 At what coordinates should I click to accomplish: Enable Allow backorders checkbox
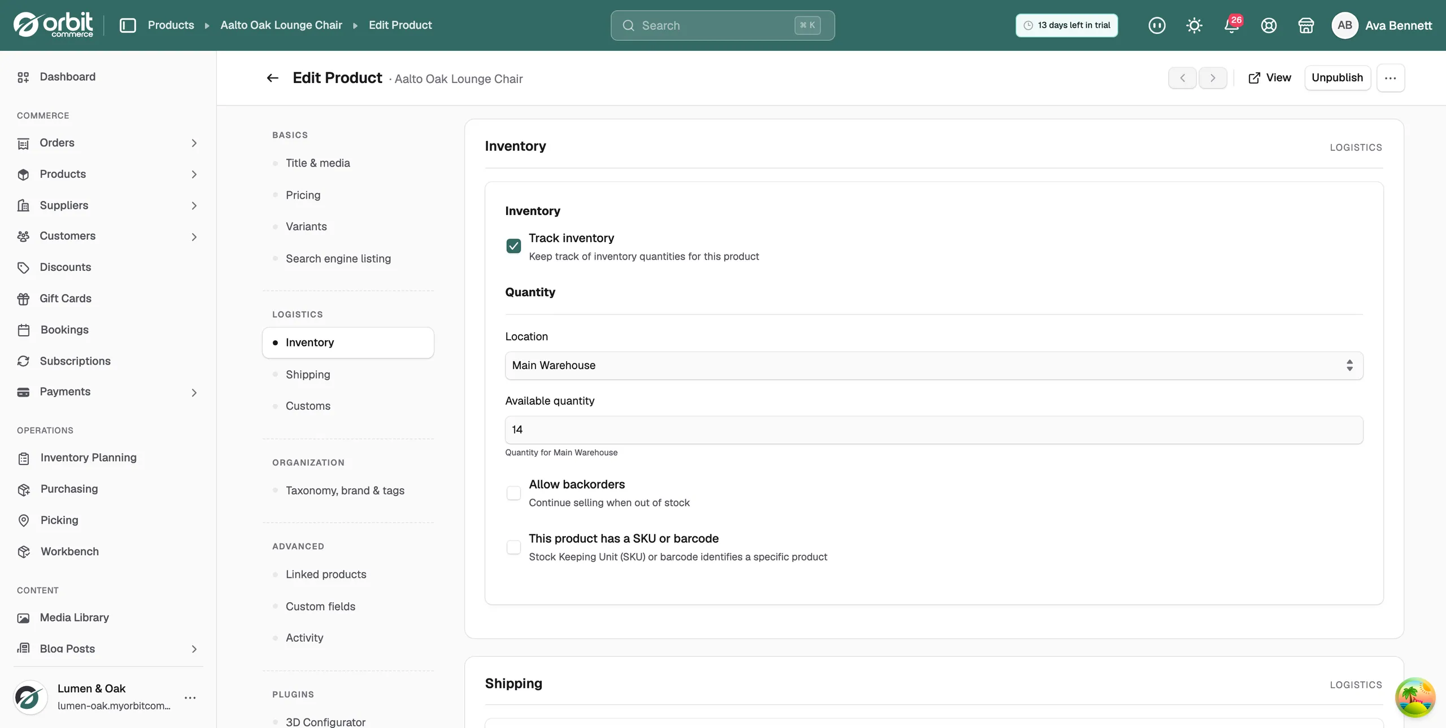(513, 493)
